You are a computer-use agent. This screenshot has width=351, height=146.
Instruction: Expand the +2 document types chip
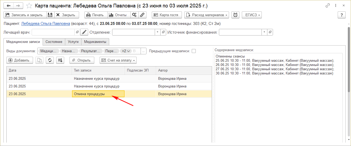click(x=126, y=51)
